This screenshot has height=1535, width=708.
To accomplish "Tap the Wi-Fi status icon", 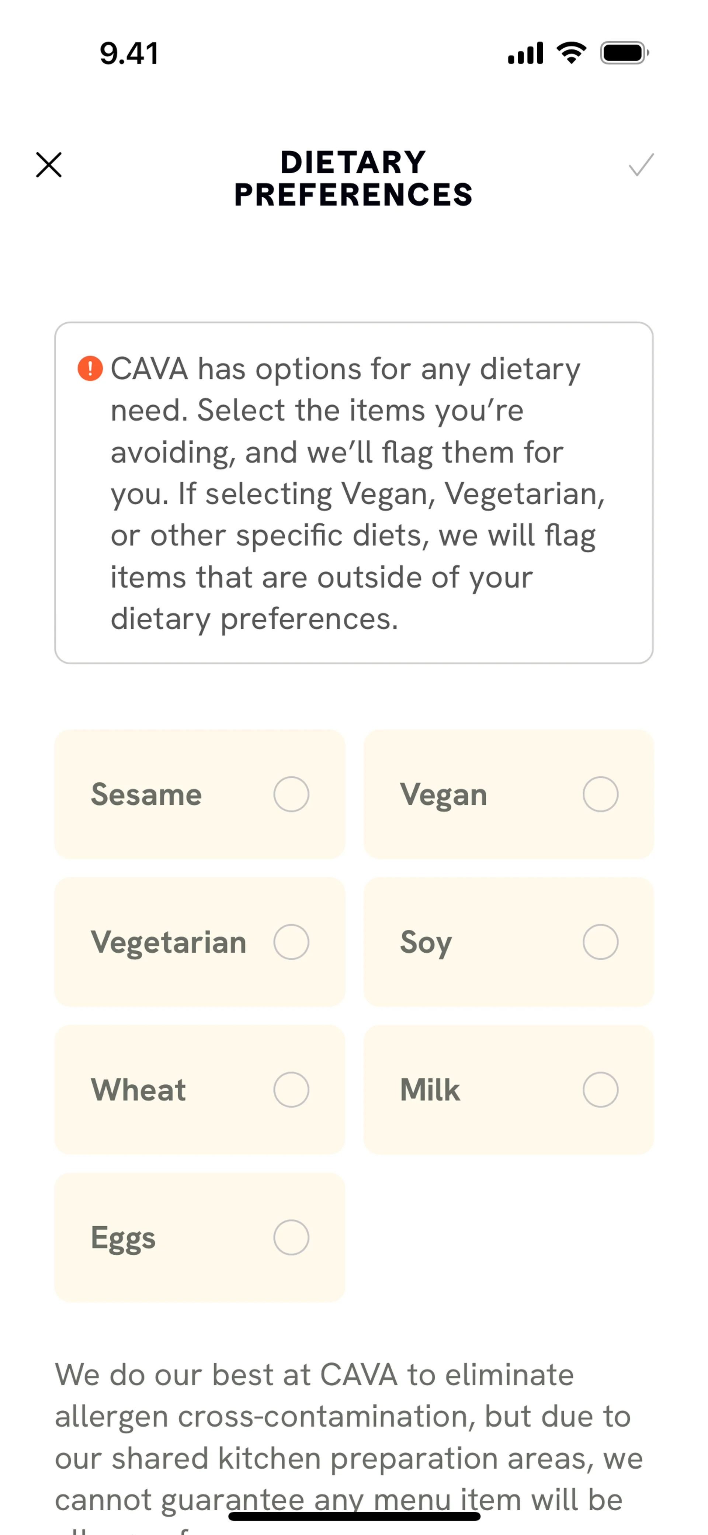I will [x=571, y=53].
